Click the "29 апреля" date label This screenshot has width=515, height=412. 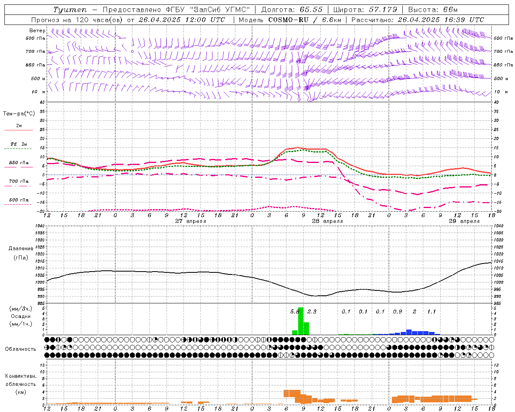[464, 221]
